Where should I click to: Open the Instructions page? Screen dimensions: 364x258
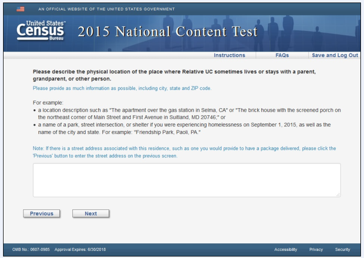point(229,55)
